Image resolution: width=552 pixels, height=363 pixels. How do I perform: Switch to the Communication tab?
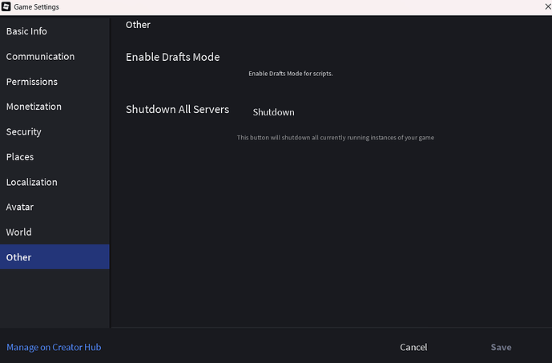pyautogui.click(x=54, y=56)
